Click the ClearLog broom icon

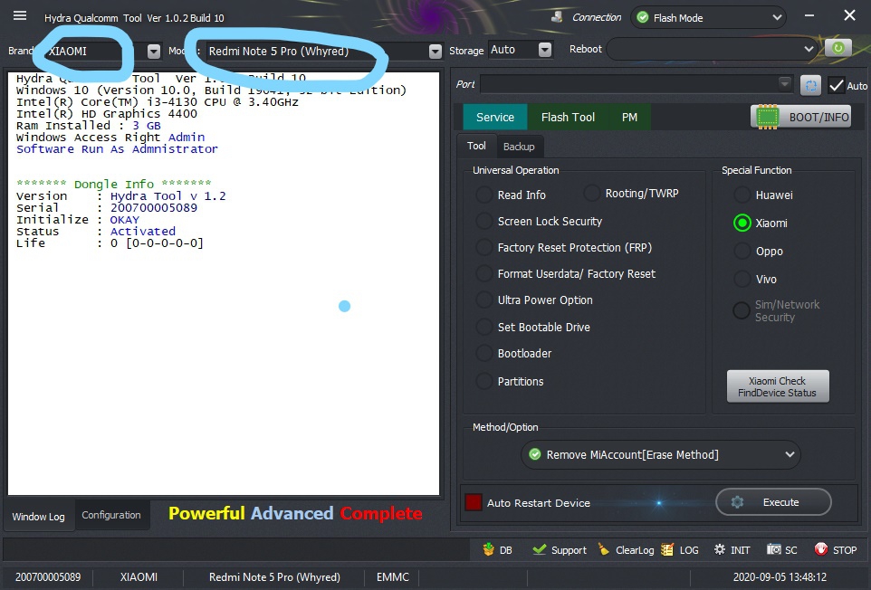click(x=603, y=549)
